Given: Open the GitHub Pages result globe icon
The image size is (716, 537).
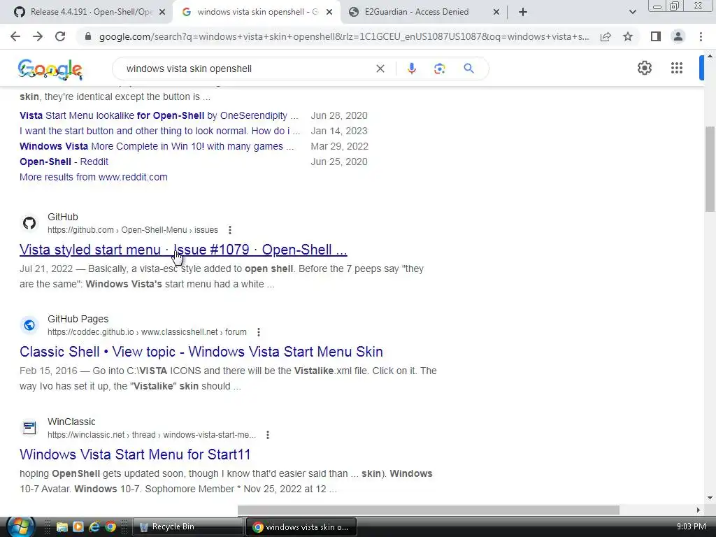Looking at the screenshot, I should 29,325.
